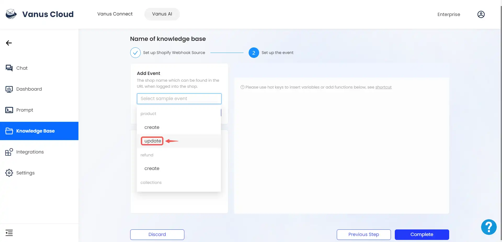
Task: Click 'Set up Shopify Webhook Source' step label
Action: (x=174, y=53)
